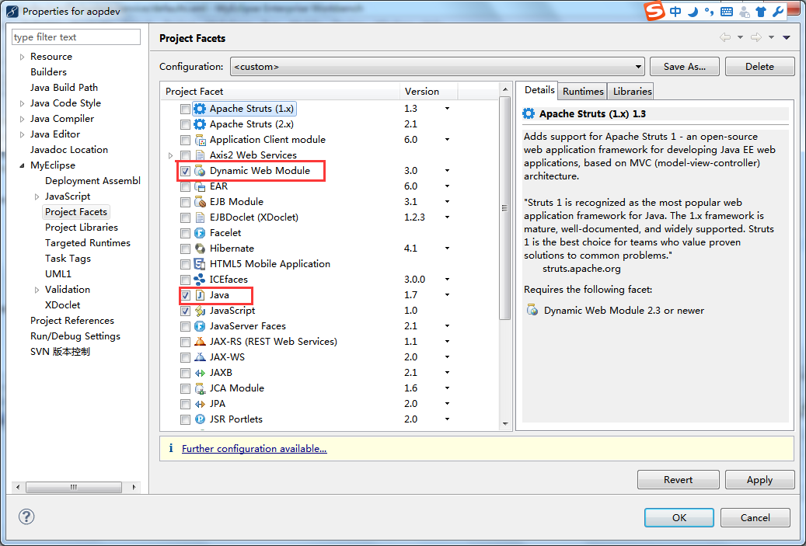This screenshot has height=546, width=806.
Task: Enable the Apache Struts (1.x) checkbox
Action: point(185,109)
